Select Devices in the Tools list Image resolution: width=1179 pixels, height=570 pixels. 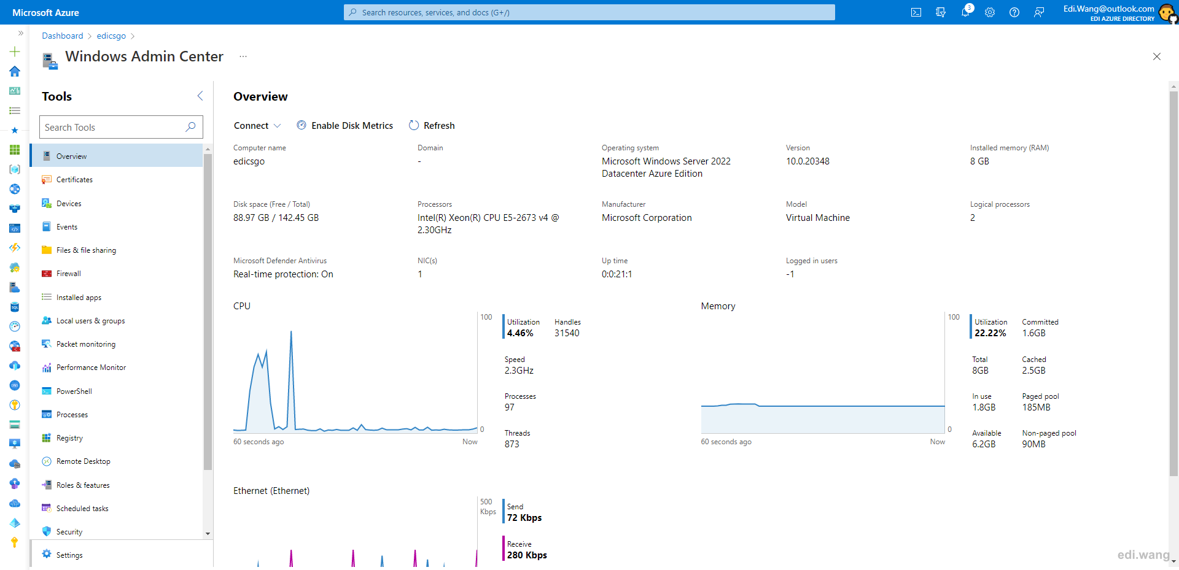point(117,203)
